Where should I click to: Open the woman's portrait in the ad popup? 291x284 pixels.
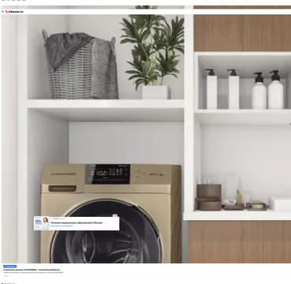click(46, 223)
